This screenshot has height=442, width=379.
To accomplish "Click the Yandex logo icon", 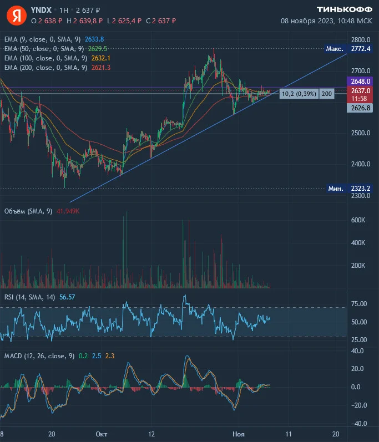I will coord(16,15).
